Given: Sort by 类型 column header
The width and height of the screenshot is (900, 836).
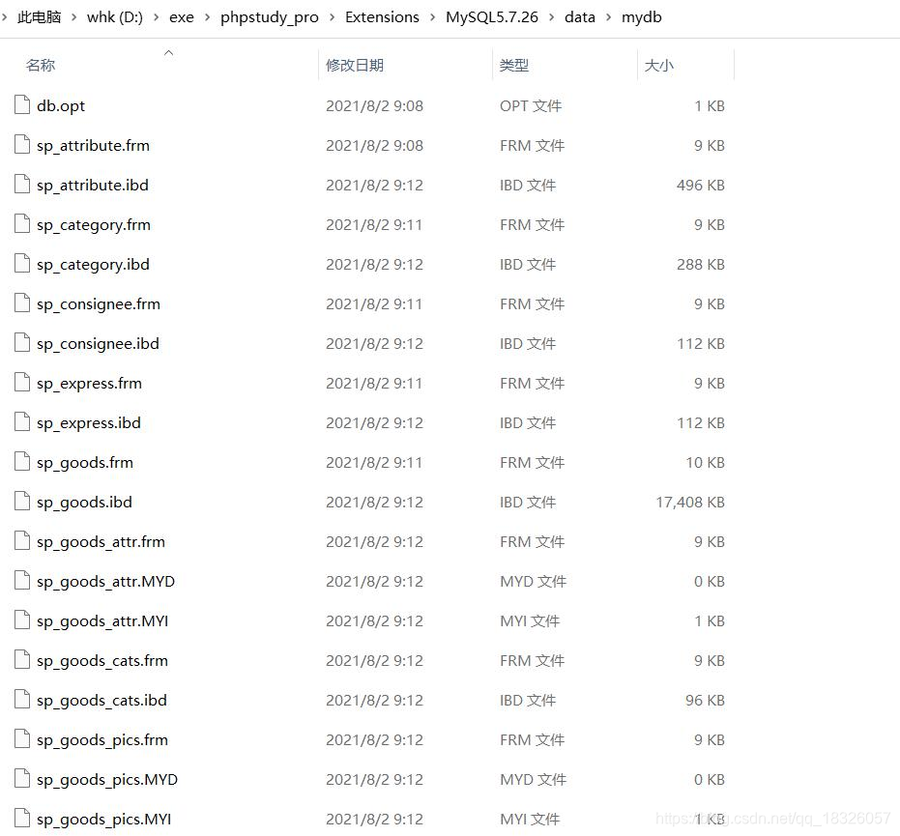Looking at the screenshot, I should pos(513,65).
